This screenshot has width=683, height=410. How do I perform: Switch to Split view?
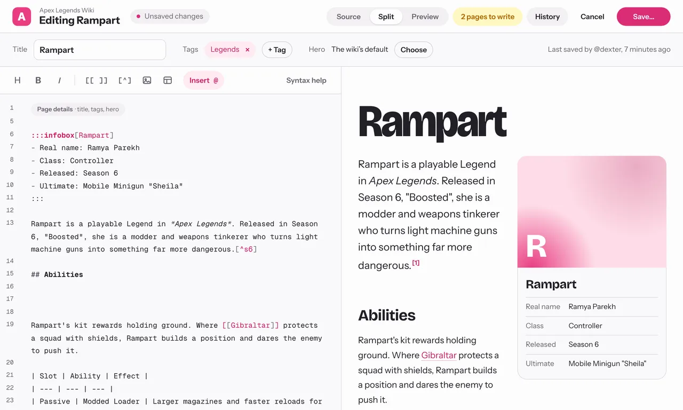(386, 17)
